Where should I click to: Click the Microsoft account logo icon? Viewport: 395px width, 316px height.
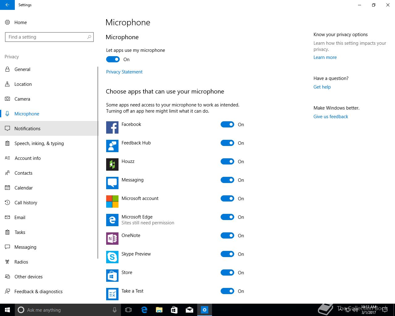112,202
